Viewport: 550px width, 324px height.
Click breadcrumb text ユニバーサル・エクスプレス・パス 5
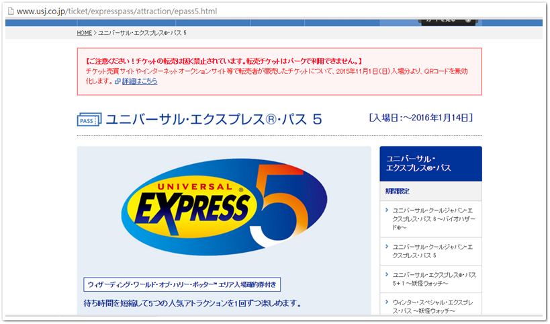pos(142,33)
